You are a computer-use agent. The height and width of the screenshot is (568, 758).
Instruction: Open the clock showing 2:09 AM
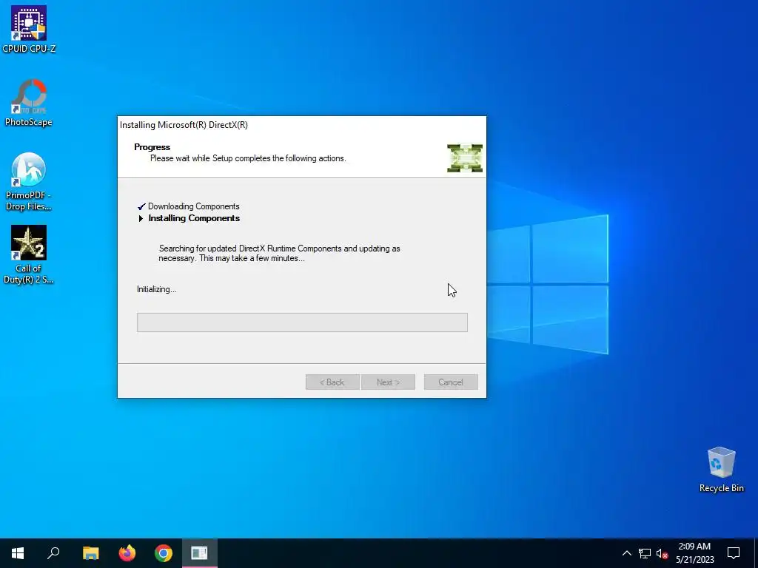pyautogui.click(x=694, y=553)
